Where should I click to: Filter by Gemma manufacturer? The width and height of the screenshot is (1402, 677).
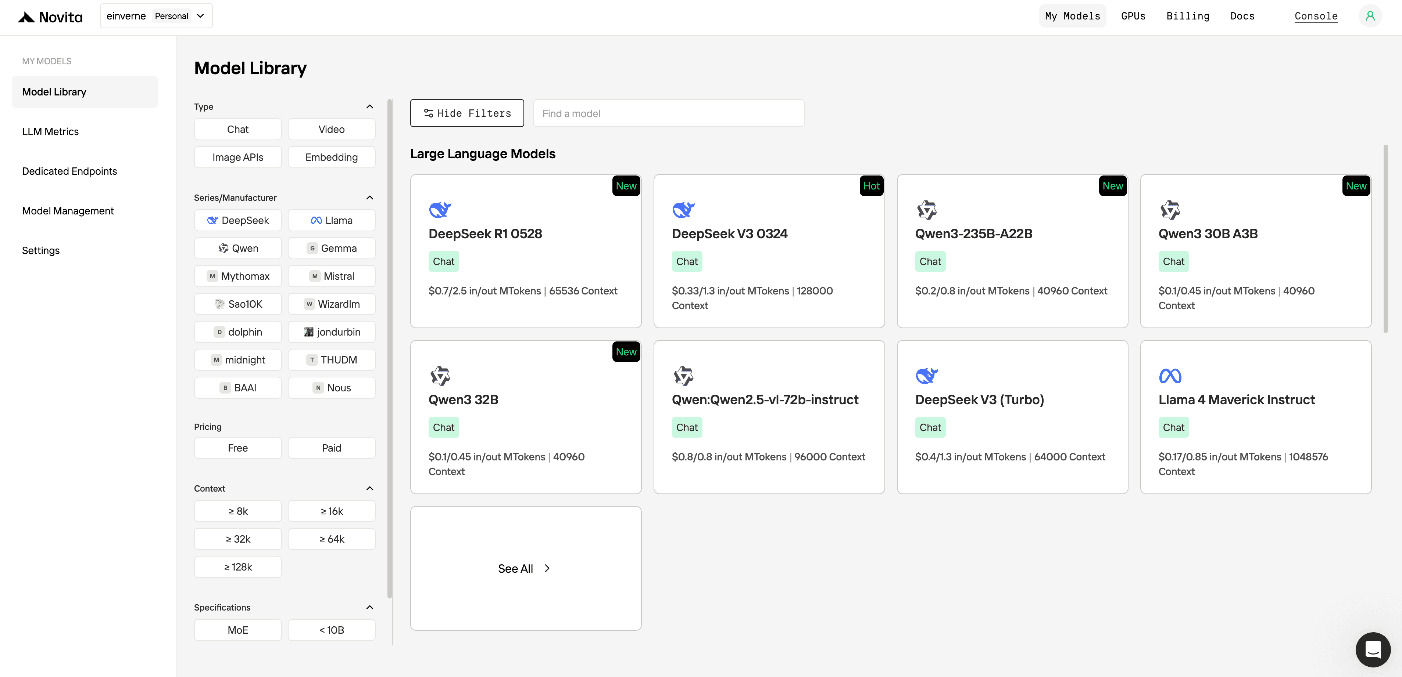(332, 248)
